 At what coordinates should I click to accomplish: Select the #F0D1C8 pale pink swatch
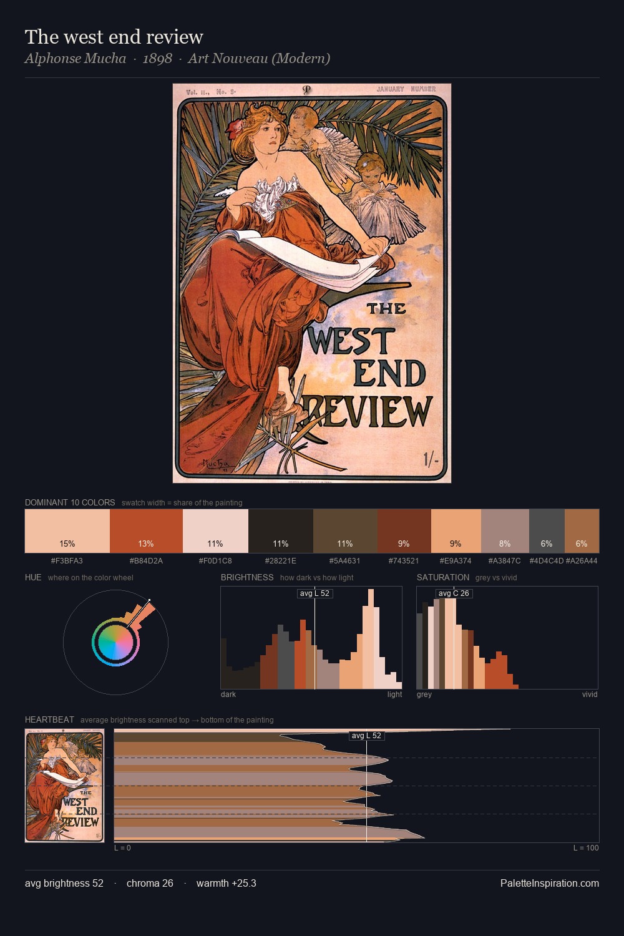[215, 531]
